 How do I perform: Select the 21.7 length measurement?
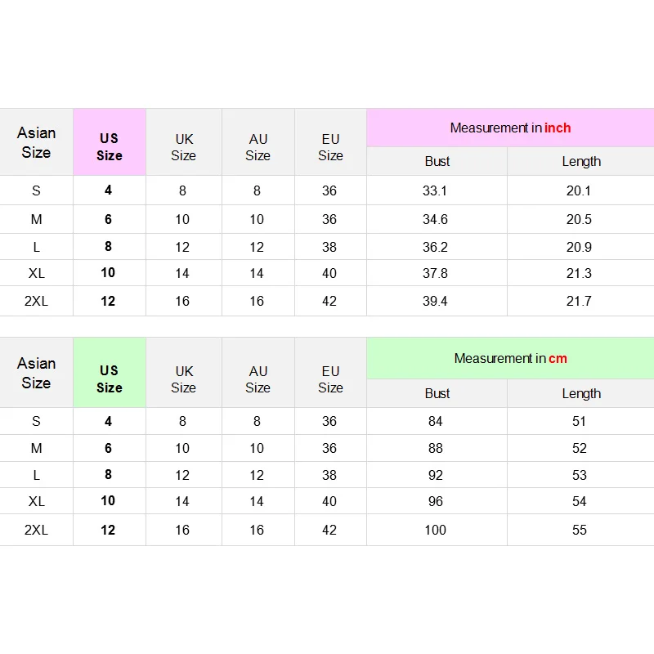coord(579,301)
